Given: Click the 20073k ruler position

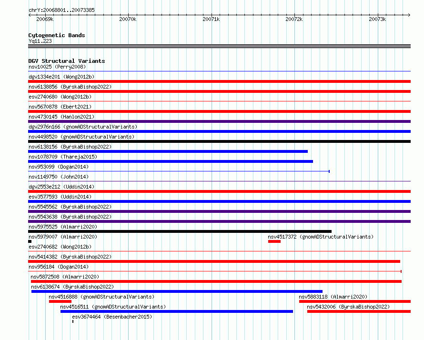Looking at the screenshot, I should [377, 19].
